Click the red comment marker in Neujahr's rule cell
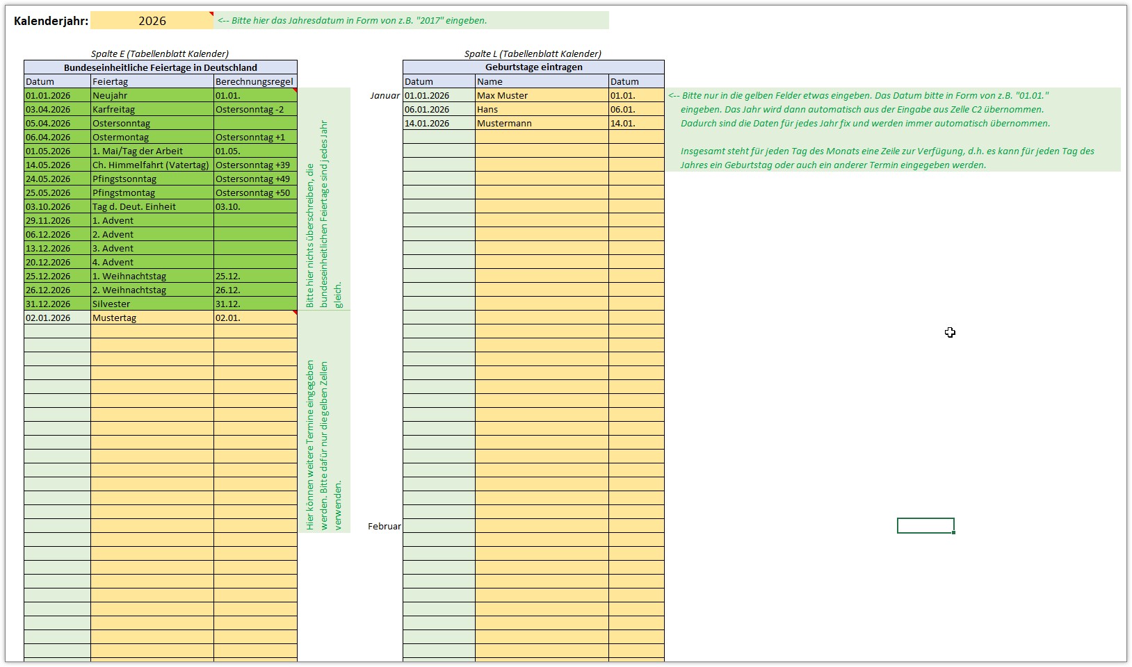The width and height of the screenshot is (1132, 667). click(x=295, y=90)
